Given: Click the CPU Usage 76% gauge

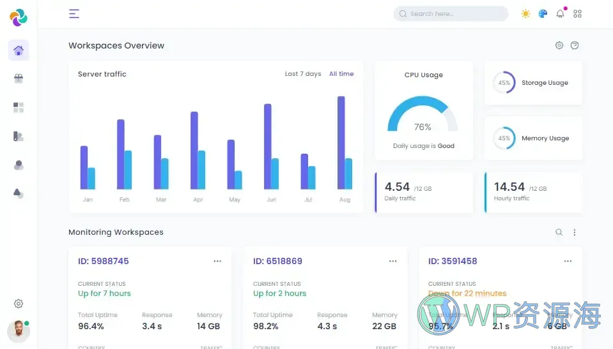Looking at the screenshot, I should [423, 118].
